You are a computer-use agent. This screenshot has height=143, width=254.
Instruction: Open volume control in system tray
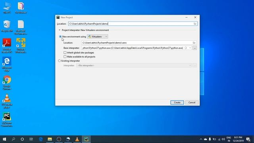(223, 139)
